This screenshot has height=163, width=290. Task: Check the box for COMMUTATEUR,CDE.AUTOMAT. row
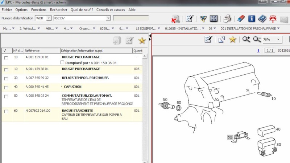(6, 96)
